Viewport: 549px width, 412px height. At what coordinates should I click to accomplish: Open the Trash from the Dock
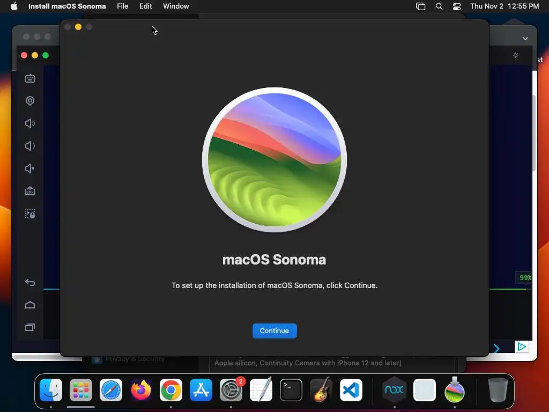[x=498, y=390]
